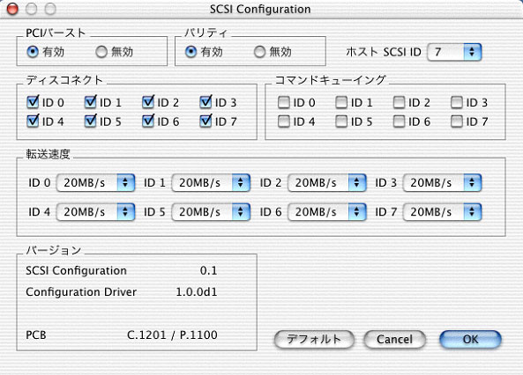Enable コマンドキューイング ID 0 checkbox
This screenshot has height=375, width=523.
click(x=283, y=103)
